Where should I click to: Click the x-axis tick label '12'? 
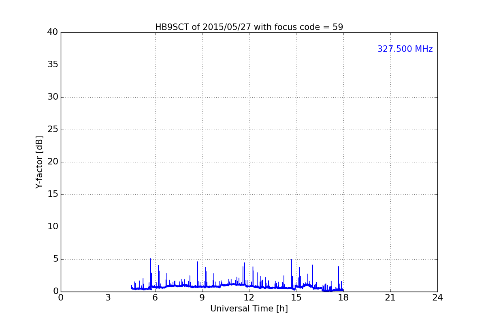(249, 298)
